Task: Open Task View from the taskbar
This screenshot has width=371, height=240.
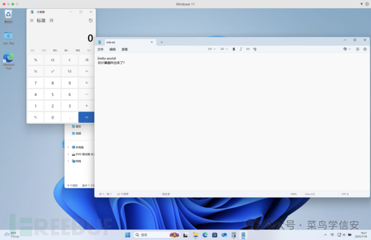Action: (185, 235)
